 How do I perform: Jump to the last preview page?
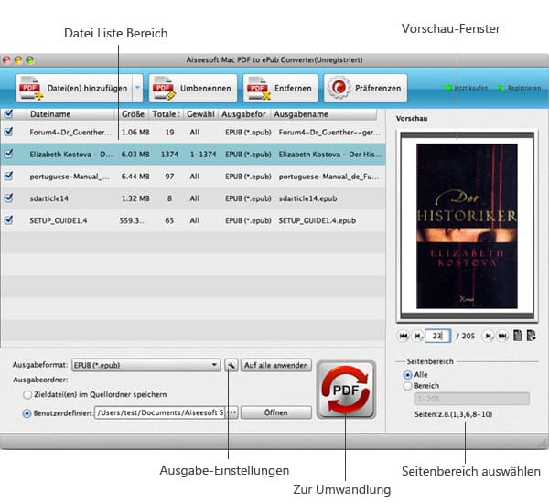(x=501, y=337)
